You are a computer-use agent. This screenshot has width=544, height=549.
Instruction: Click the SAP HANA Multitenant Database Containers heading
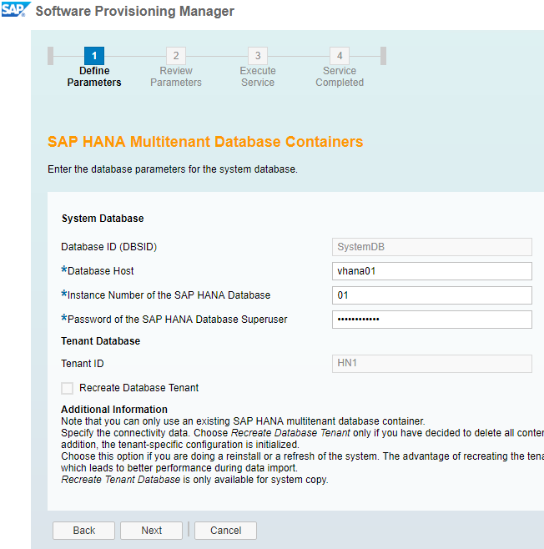(x=205, y=142)
